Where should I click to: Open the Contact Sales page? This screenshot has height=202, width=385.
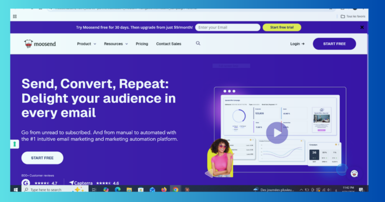[x=168, y=44]
